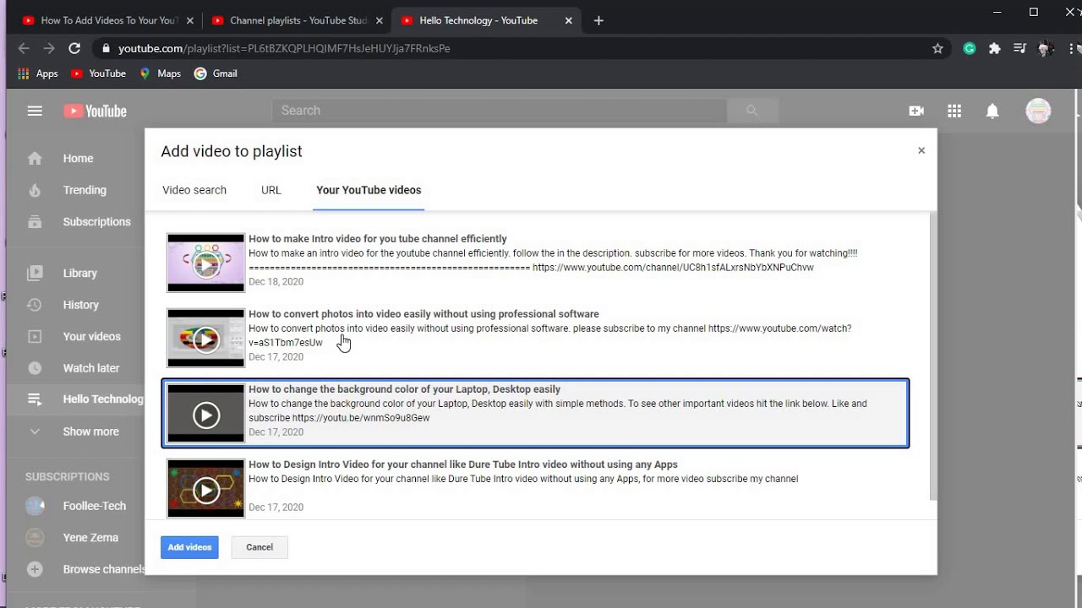This screenshot has width=1082, height=608.
Task: Select the Dure Tube intro video thumbnail
Action: click(205, 489)
